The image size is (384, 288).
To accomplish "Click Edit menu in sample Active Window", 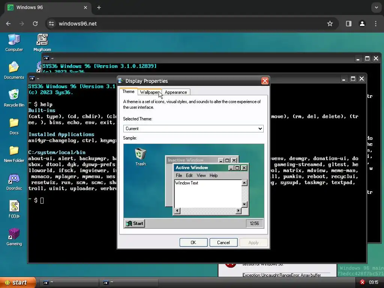I will (189, 175).
